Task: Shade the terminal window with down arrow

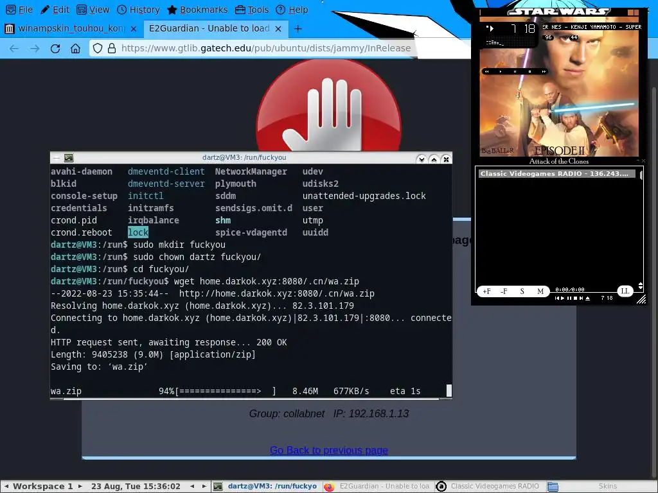Action: point(422,159)
